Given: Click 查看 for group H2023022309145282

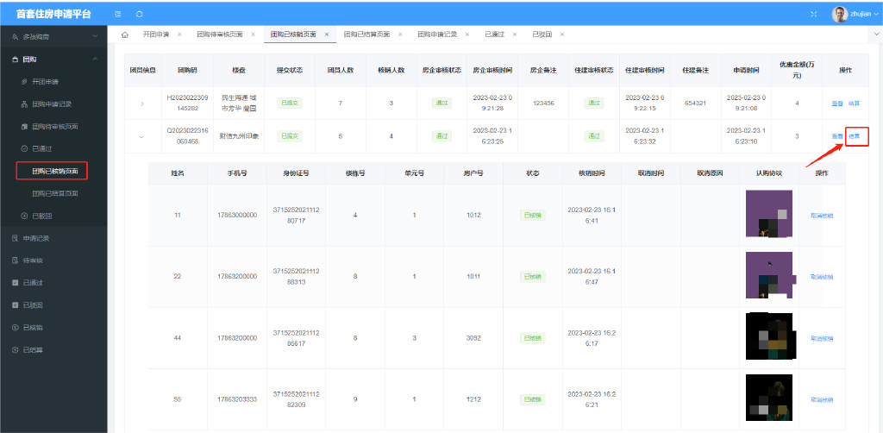Looking at the screenshot, I should coord(837,104).
